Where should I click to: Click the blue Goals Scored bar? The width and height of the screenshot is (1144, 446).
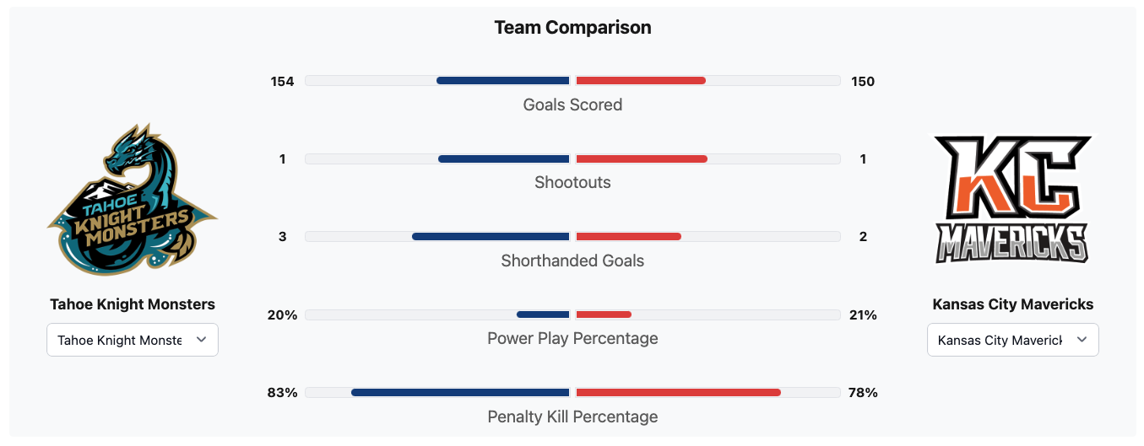click(x=503, y=81)
